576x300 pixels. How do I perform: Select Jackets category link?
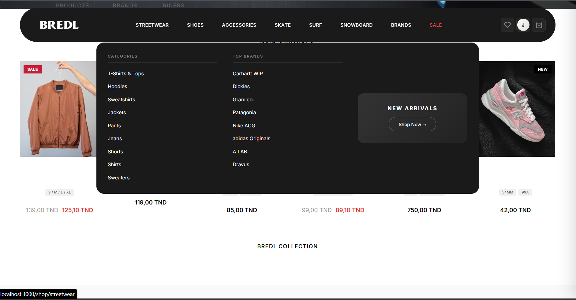(117, 113)
